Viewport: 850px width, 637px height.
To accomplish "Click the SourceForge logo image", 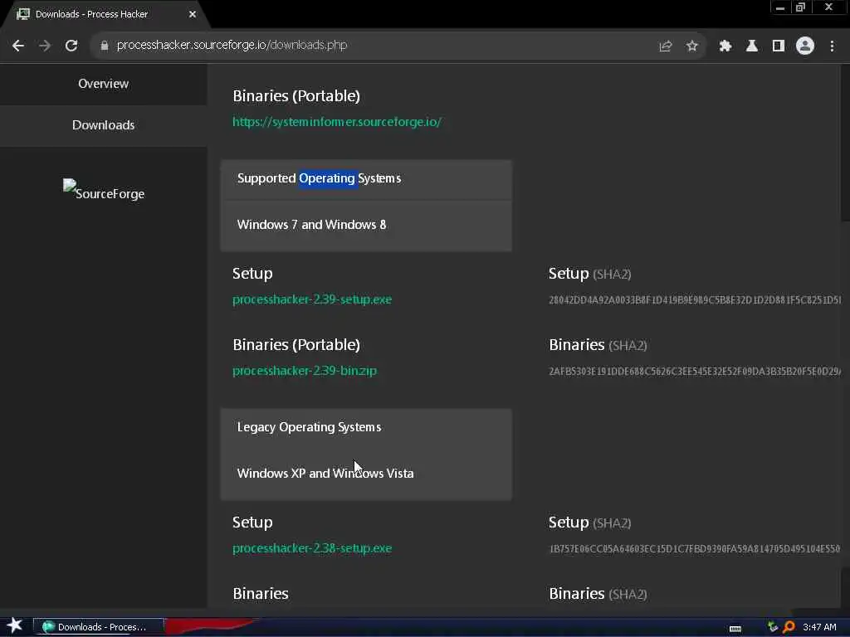I will point(104,190).
